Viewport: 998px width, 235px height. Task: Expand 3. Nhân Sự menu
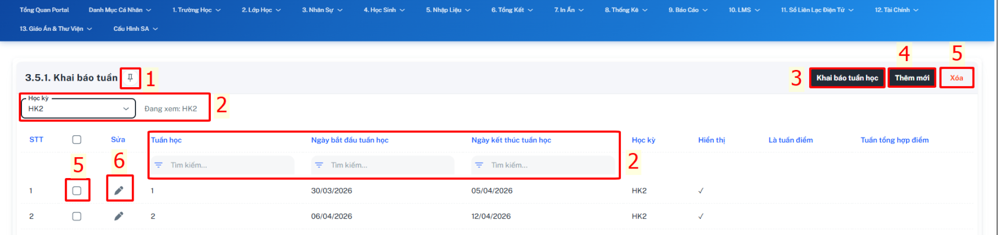322,10
